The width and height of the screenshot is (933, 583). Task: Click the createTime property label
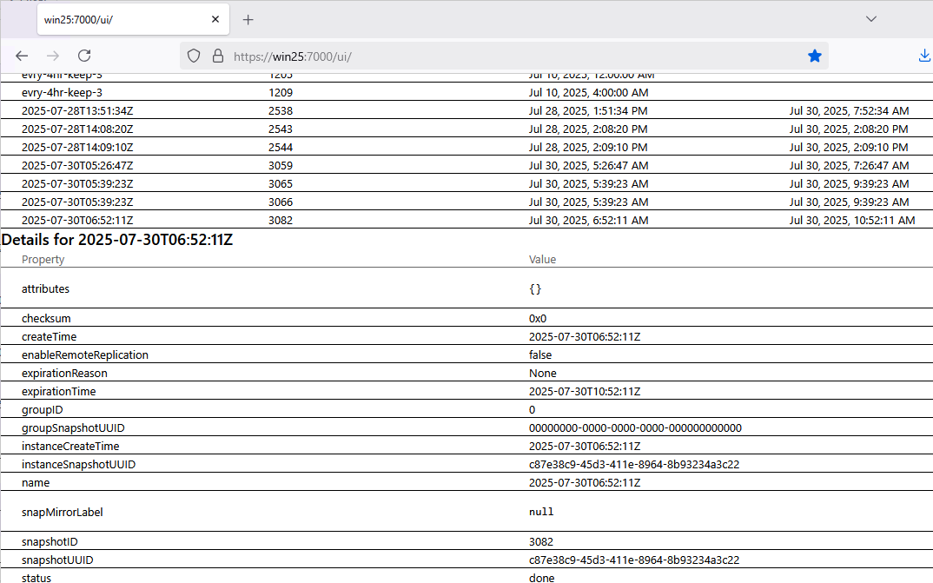(x=49, y=337)
